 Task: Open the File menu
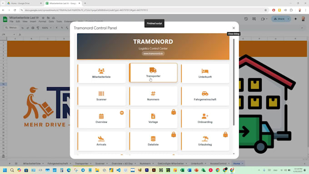(x=11, y=21)
